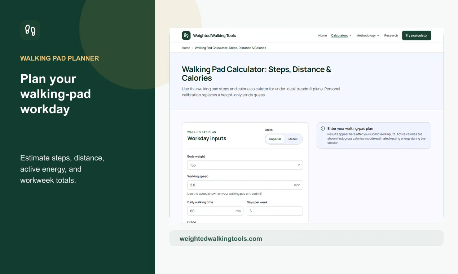Click the Walking Pad Calculator page heading
This screenshot has height=274, width=458.
pyautogui.click(x=256, y=74)
